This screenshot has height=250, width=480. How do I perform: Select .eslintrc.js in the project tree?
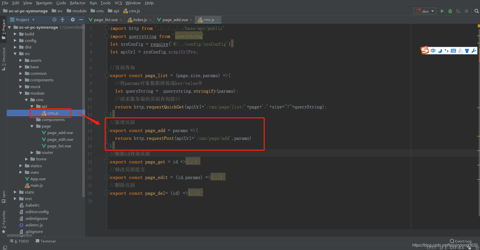34,225
